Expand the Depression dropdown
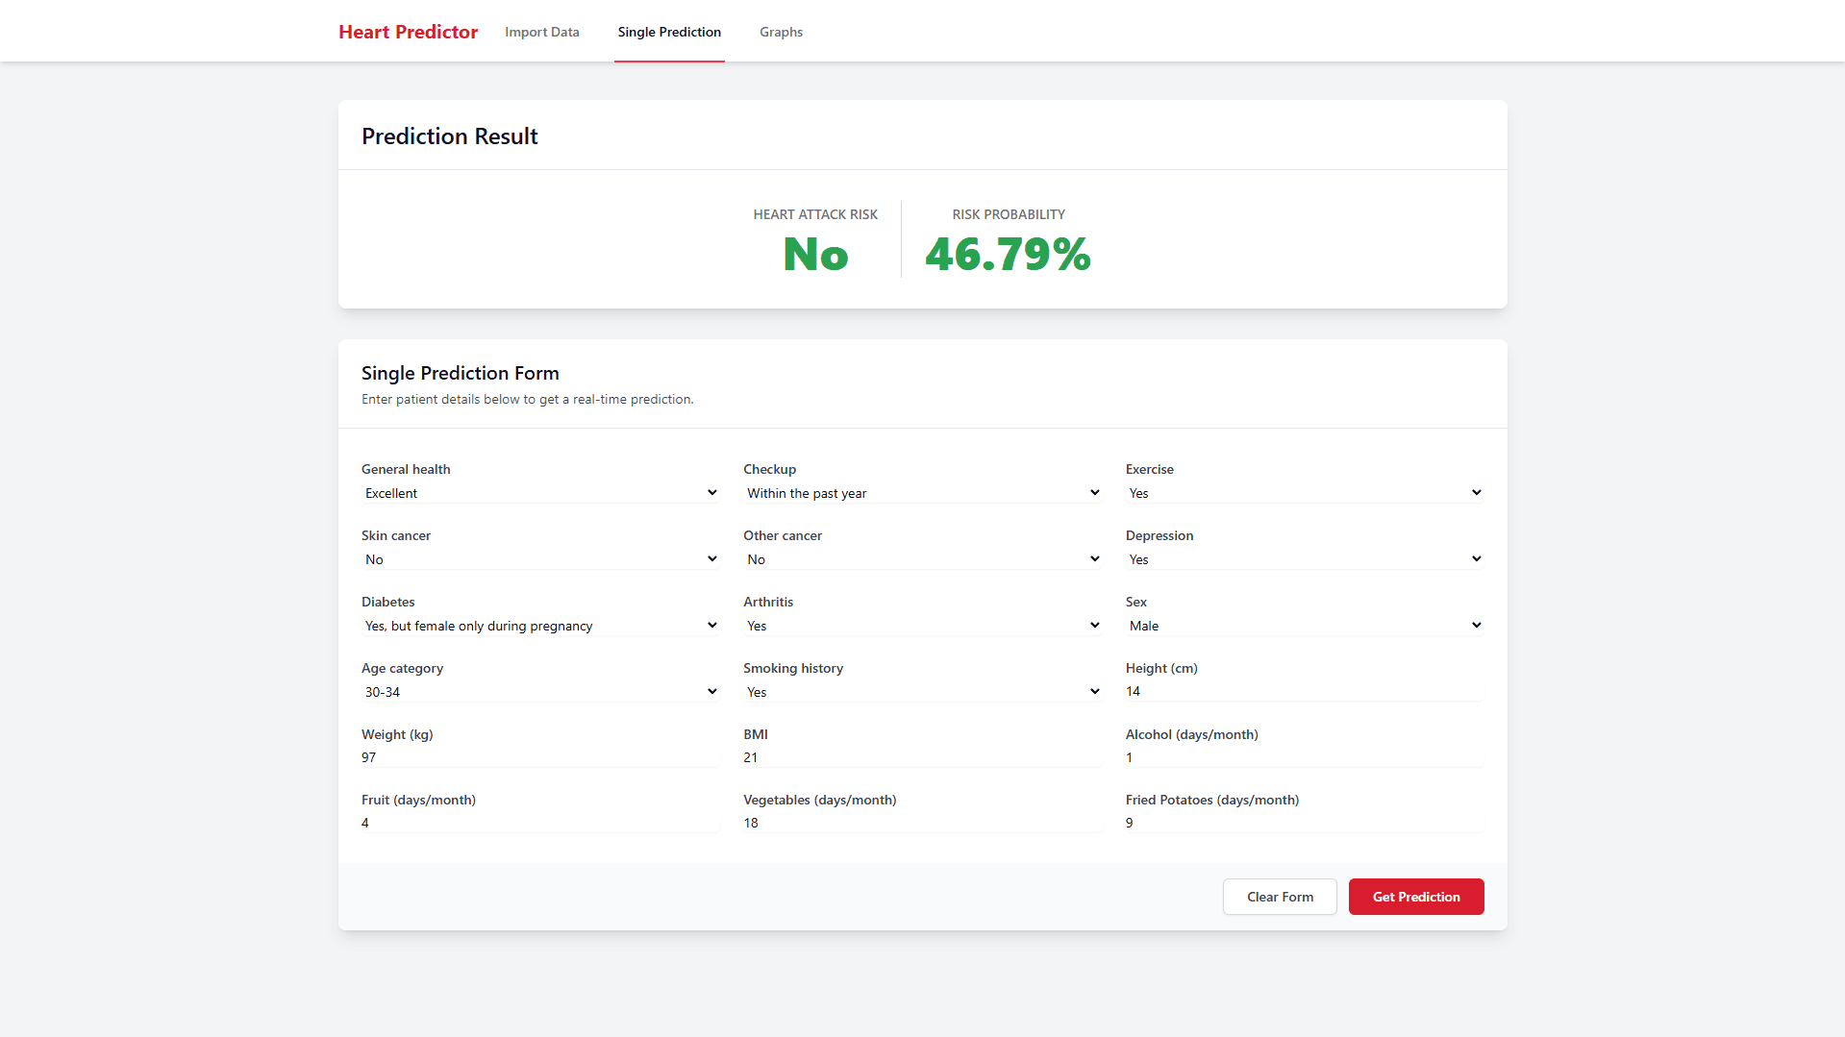 pyautogui.click(x=1305, y=559)
